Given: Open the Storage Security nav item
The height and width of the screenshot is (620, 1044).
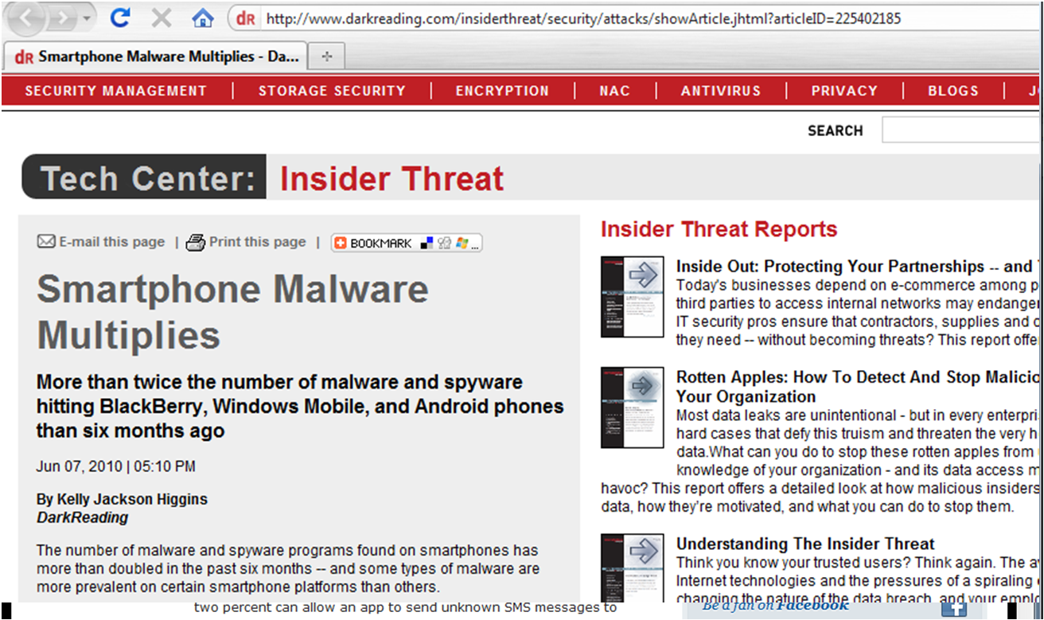Looking at the screenshot, I should [332, 91].
